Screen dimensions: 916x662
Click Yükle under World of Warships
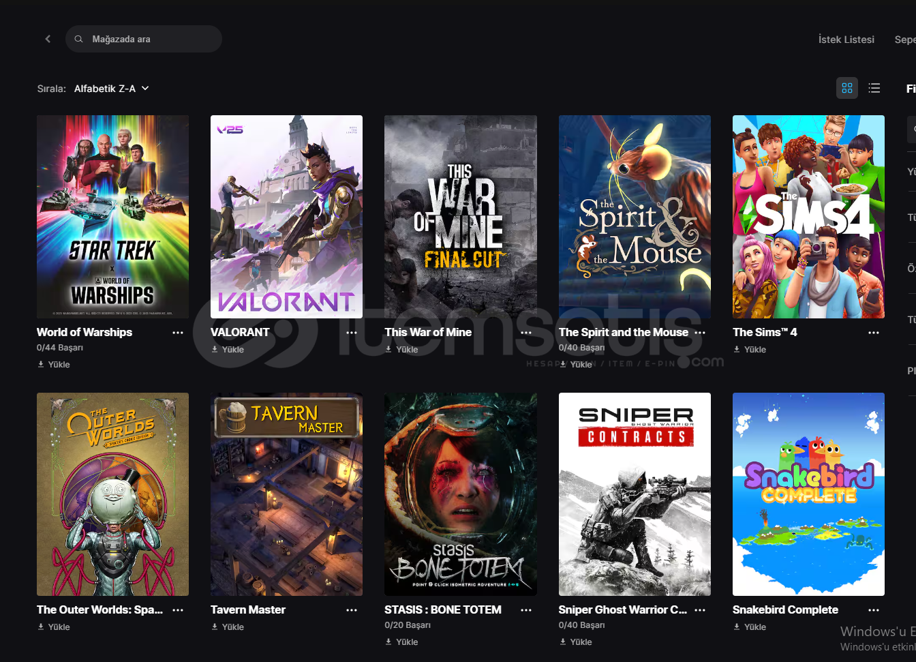point(54,364)
